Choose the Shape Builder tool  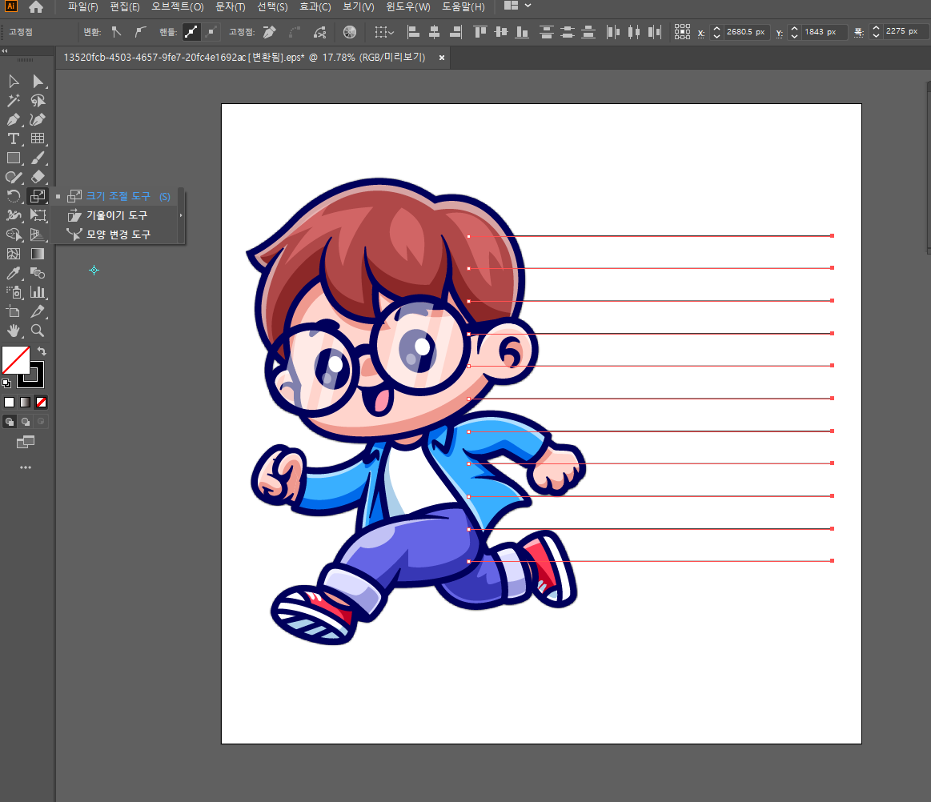(13, 235)
